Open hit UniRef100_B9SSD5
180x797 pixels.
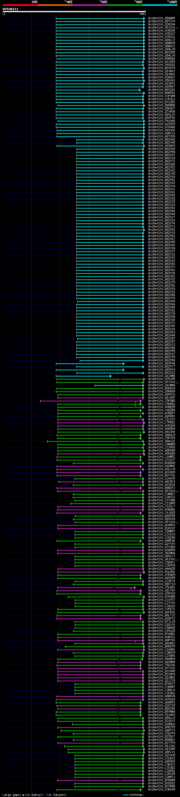pos(161,52)
